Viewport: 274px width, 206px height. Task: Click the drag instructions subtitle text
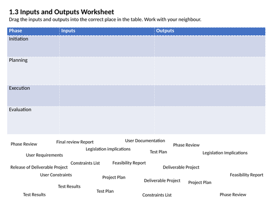point(105,19)
